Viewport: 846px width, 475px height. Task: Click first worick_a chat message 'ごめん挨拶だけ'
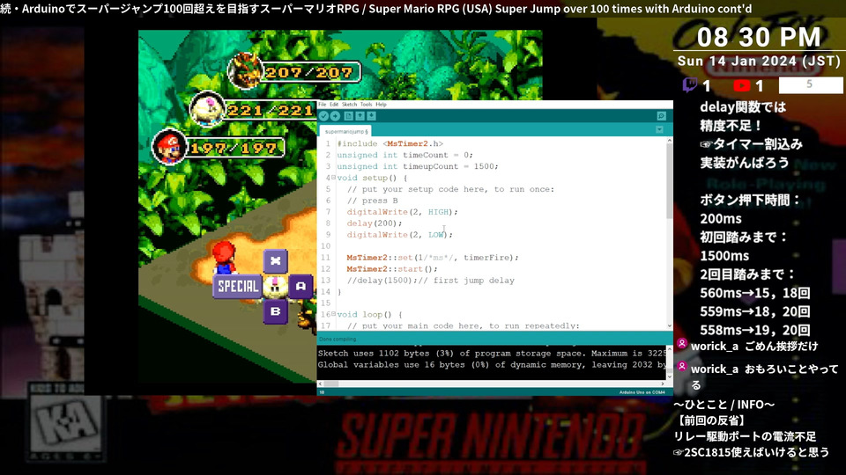[782, 347]
